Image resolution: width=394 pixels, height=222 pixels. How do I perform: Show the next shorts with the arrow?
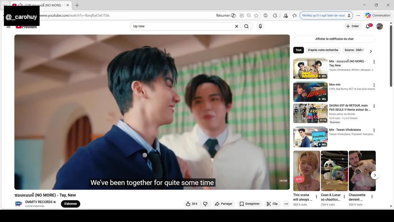click(375, 175)
